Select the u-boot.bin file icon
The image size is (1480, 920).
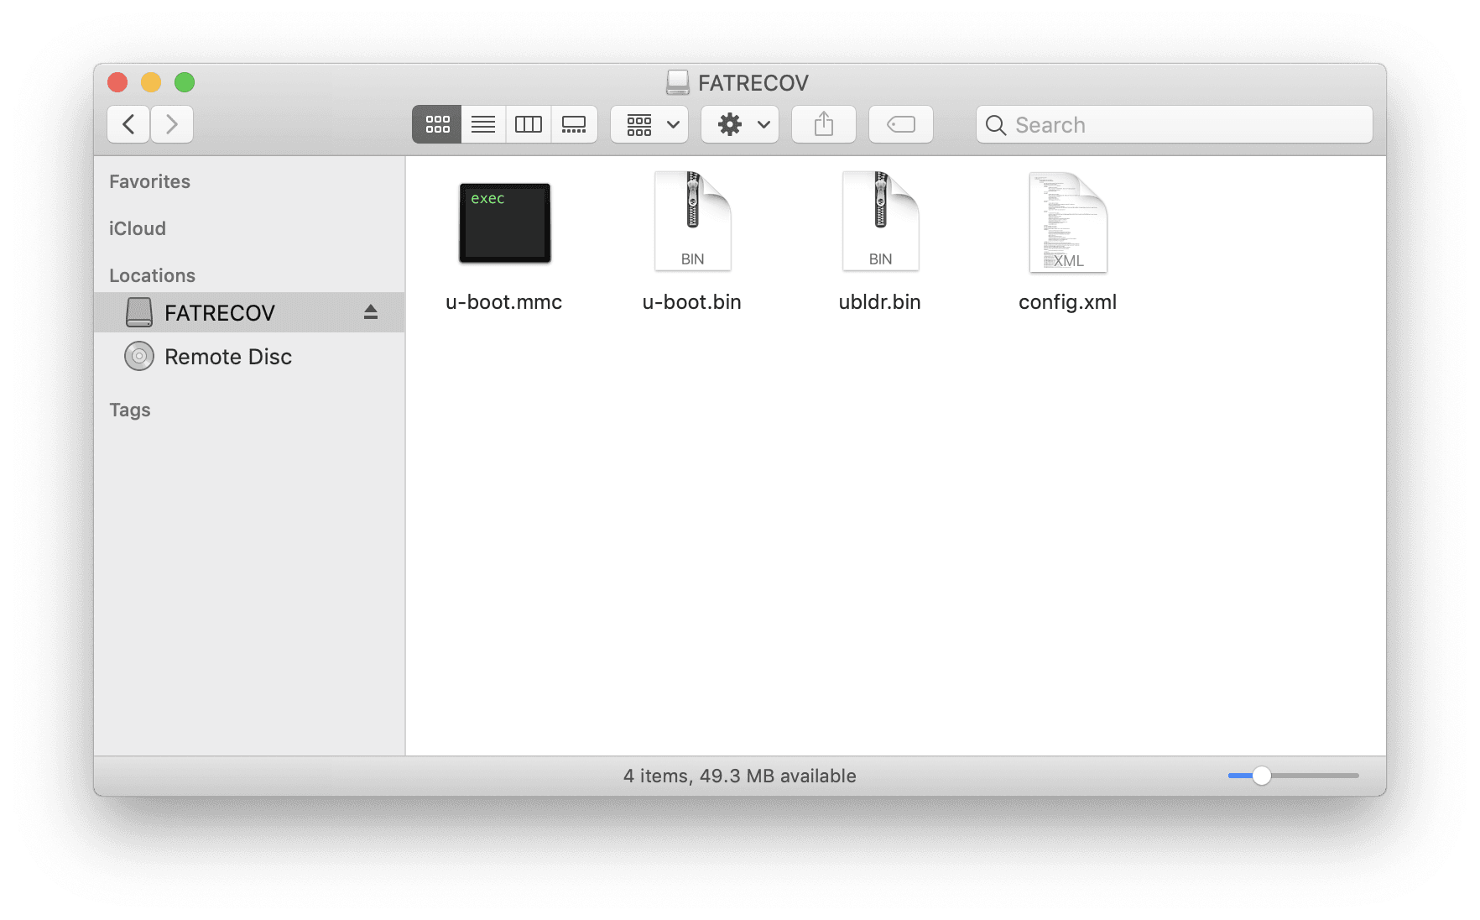tap(692, 222)
